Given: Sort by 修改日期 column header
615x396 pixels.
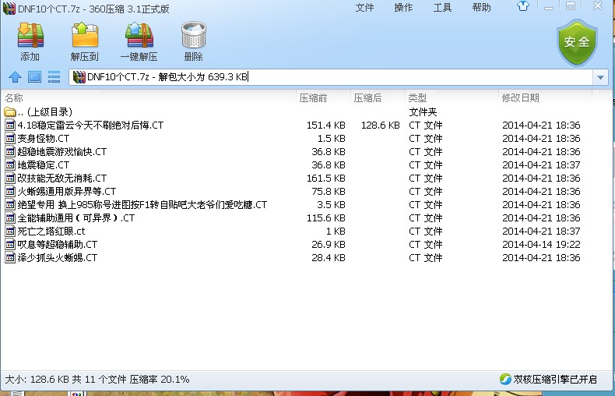Looking at the screenshot, I should pos(545,97).
